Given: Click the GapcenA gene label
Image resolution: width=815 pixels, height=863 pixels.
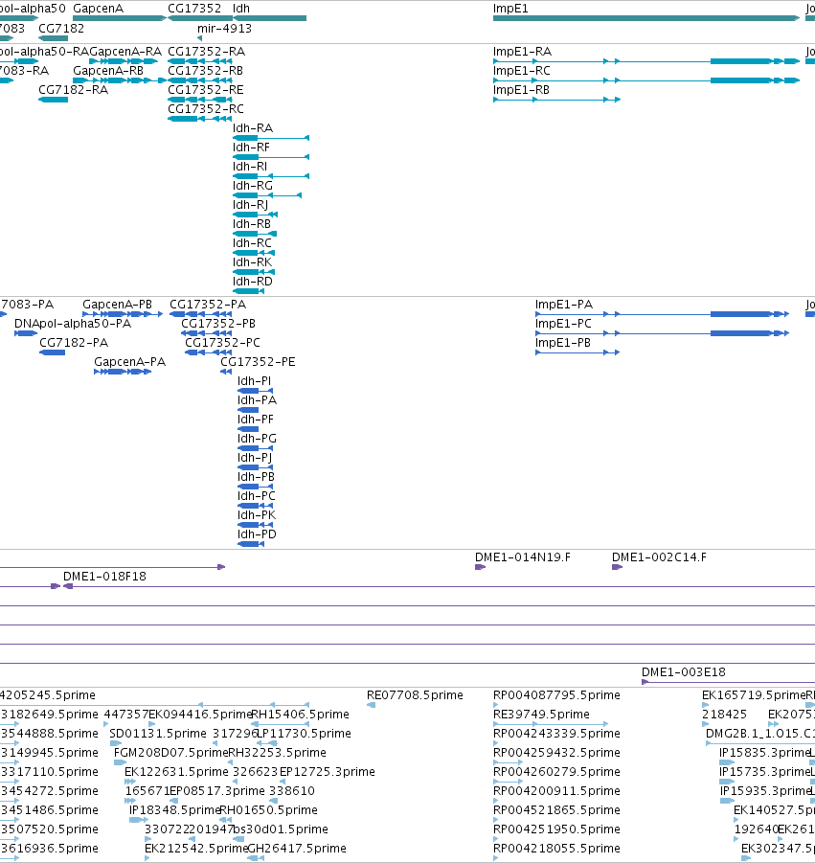Looking at the screenshot, I should [98, 9].
